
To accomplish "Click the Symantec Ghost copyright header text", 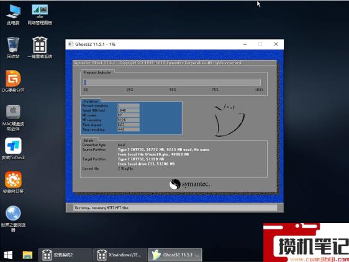I will click(x=158, y=63).
